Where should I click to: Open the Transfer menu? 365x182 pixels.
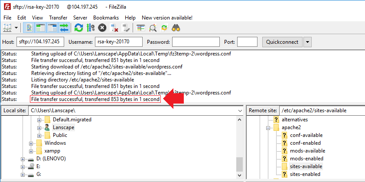[x=58, y=18]
